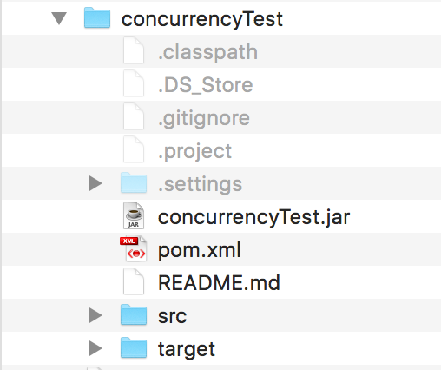Click the JAR coffee cup icon
The height and width of the screenshot is (370, 441).
tap(134, 215)
